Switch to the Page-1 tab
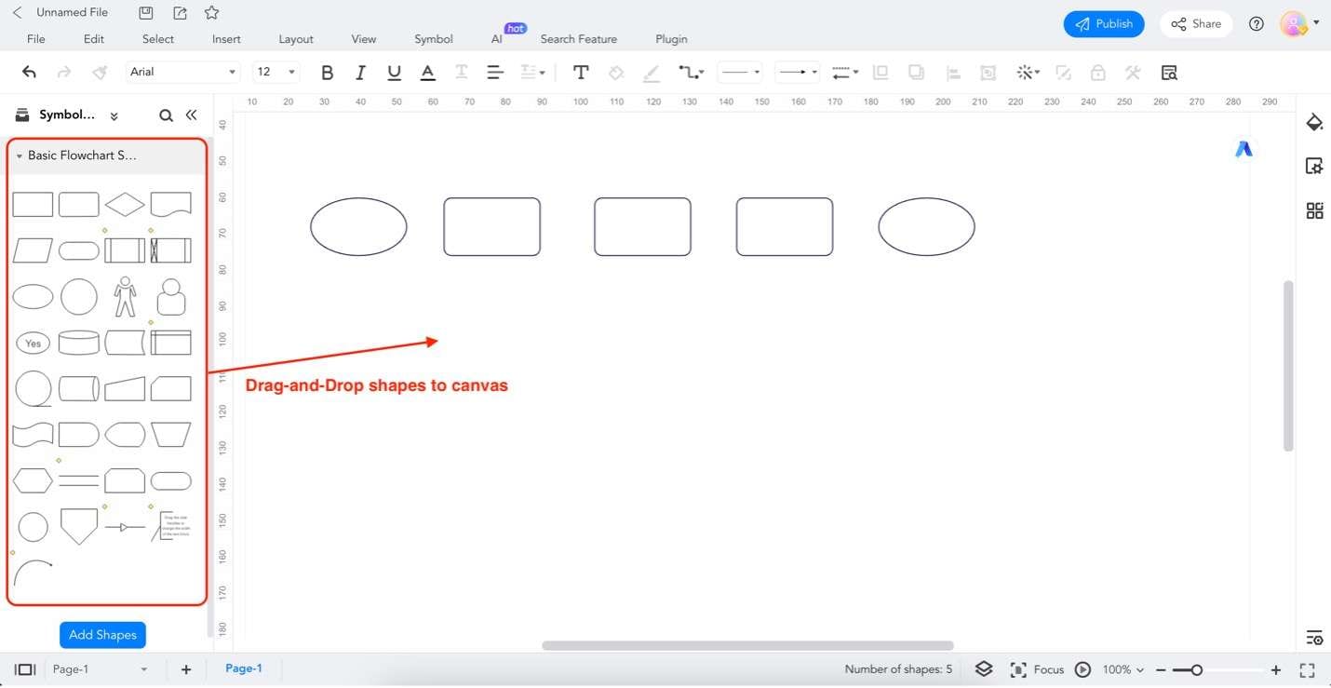1331x688 pixels. click(x=244, y=668)
